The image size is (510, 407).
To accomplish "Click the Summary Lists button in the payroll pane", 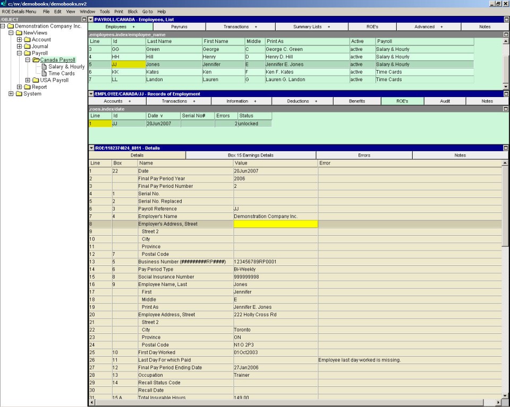I will click(312, 27).
